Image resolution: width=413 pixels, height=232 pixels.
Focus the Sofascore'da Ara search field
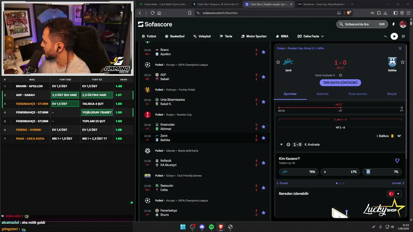(362, 24)
